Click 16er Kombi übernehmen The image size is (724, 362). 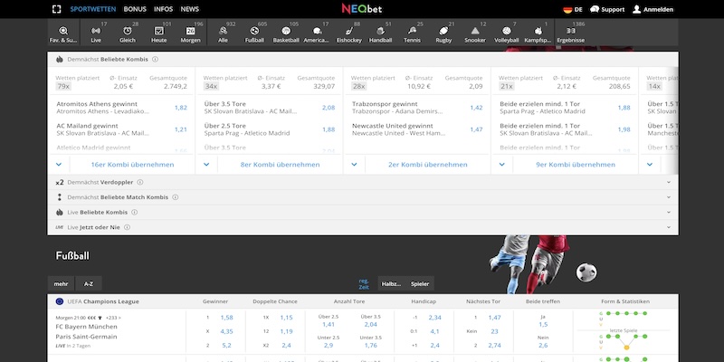[x=132, y=165]
